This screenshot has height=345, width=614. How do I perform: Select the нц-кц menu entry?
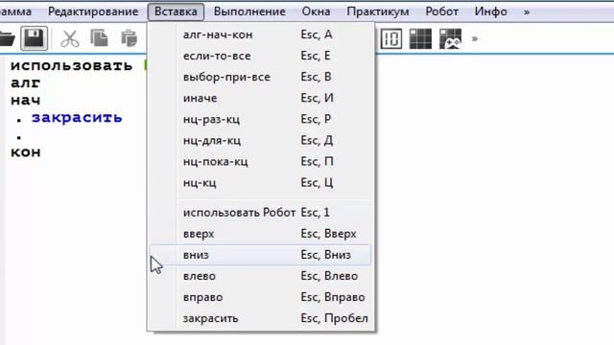260,183
